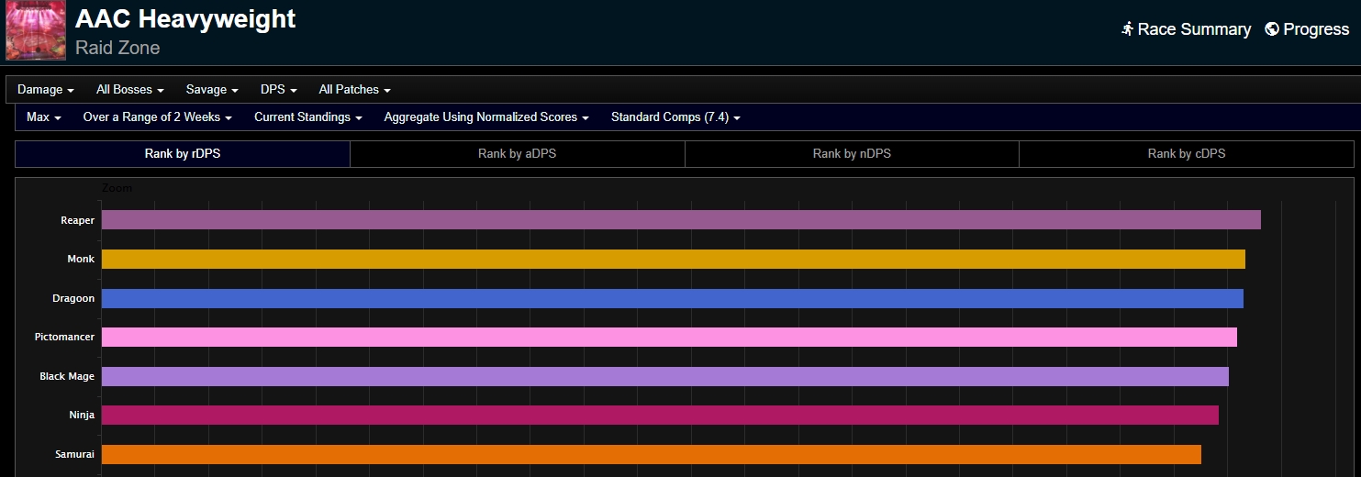This screenshot has width=1361, height=477.
Task: Click the Reaper bar in the chart
Action: click(681, 220)
